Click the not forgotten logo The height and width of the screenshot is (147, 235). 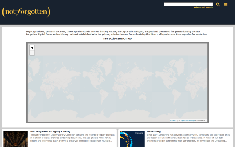tap(26, 12)
